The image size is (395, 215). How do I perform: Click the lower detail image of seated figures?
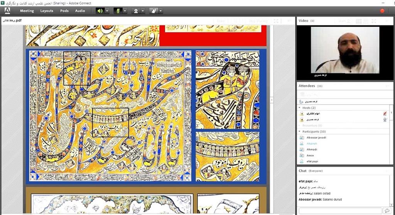[228, 157]
